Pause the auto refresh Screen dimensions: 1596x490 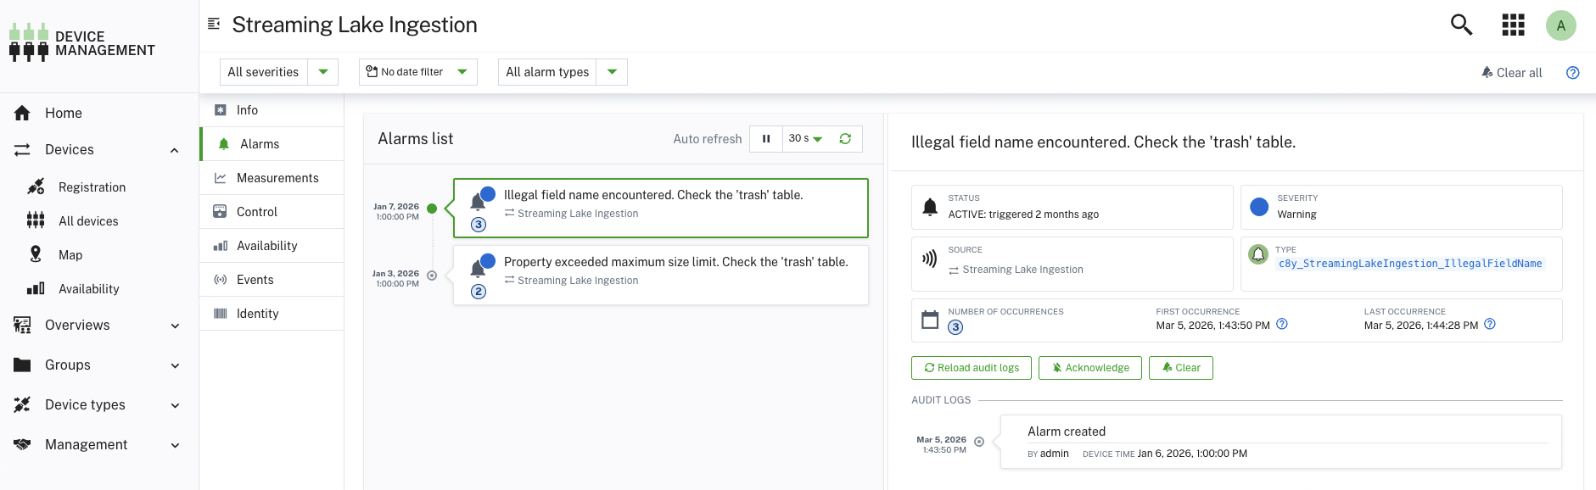766,138
